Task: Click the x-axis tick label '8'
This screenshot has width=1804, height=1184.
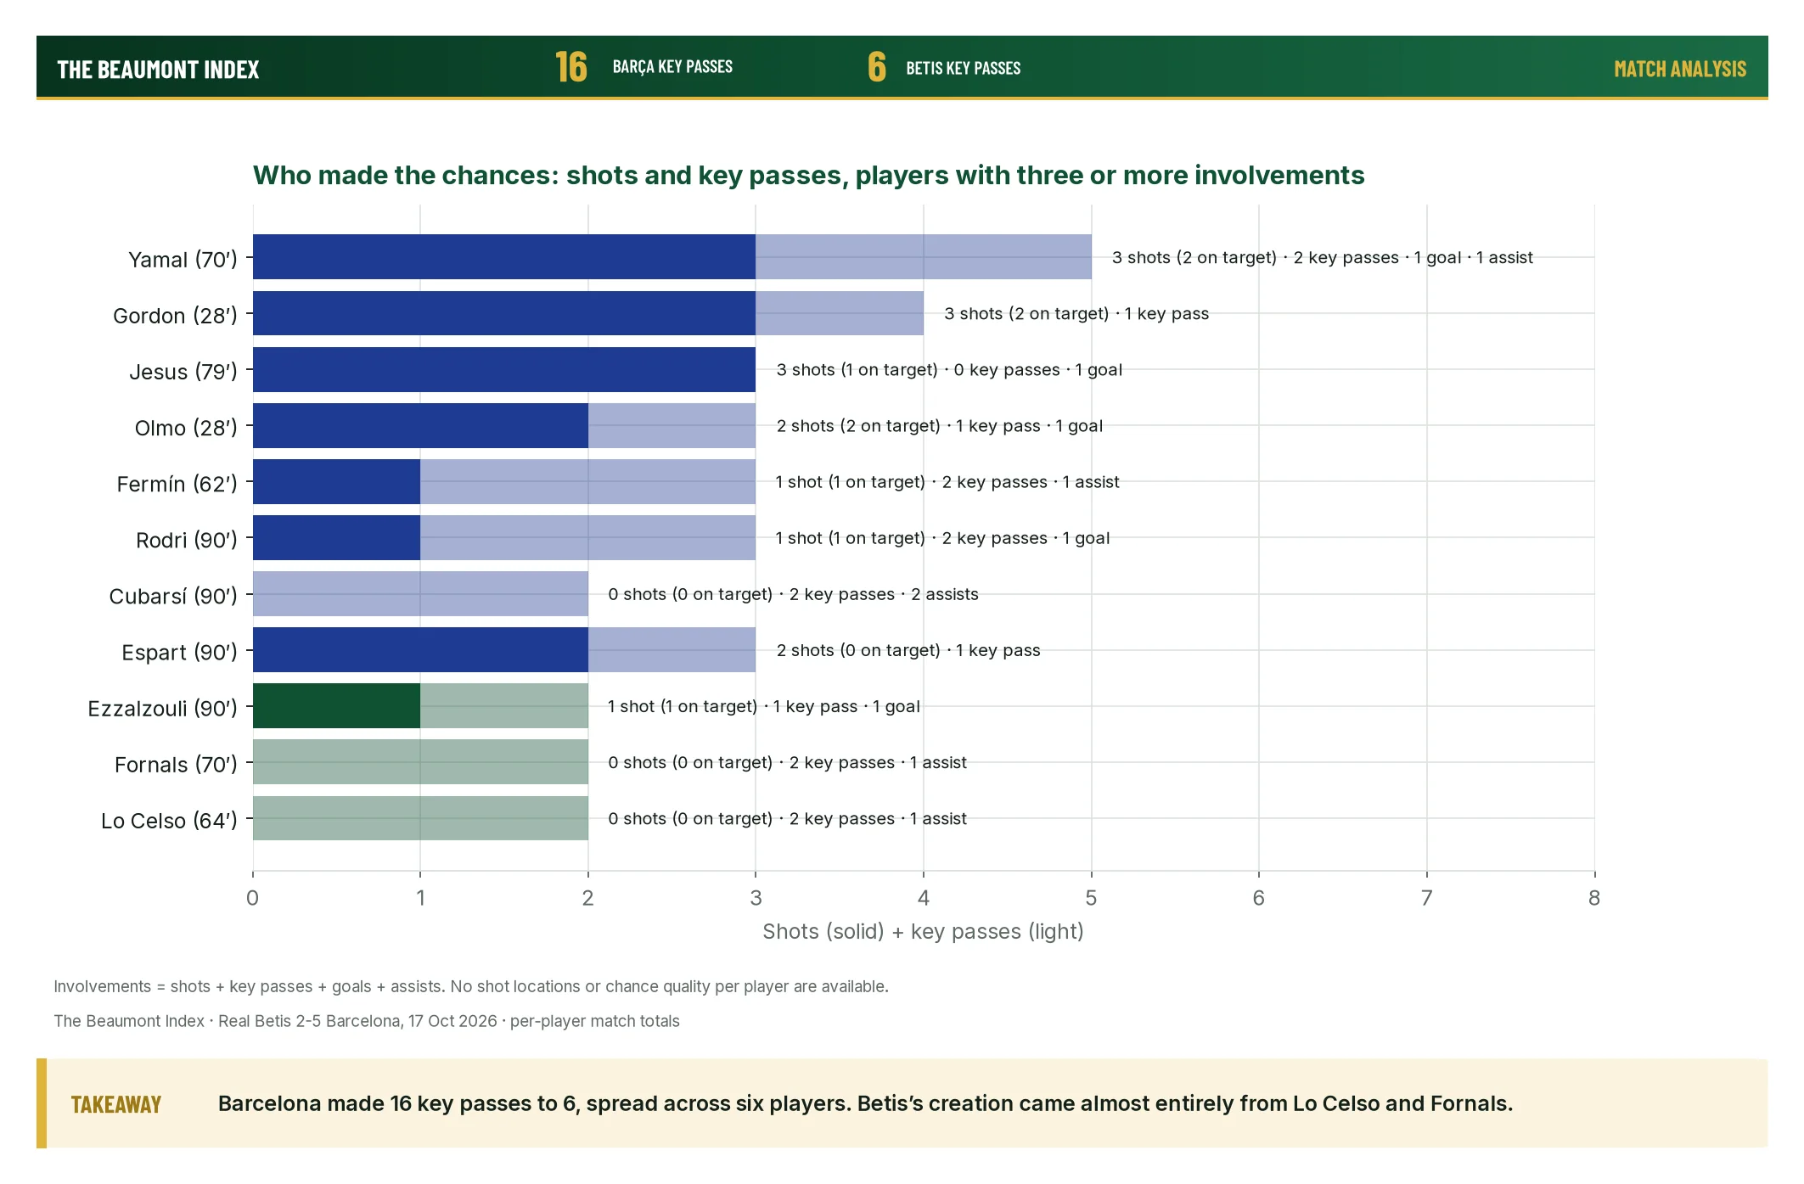Action: [1594, 898]
